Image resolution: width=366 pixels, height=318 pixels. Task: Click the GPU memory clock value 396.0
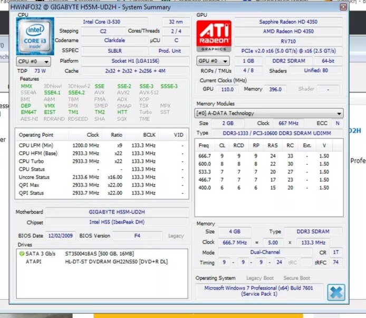pos(275,89)
